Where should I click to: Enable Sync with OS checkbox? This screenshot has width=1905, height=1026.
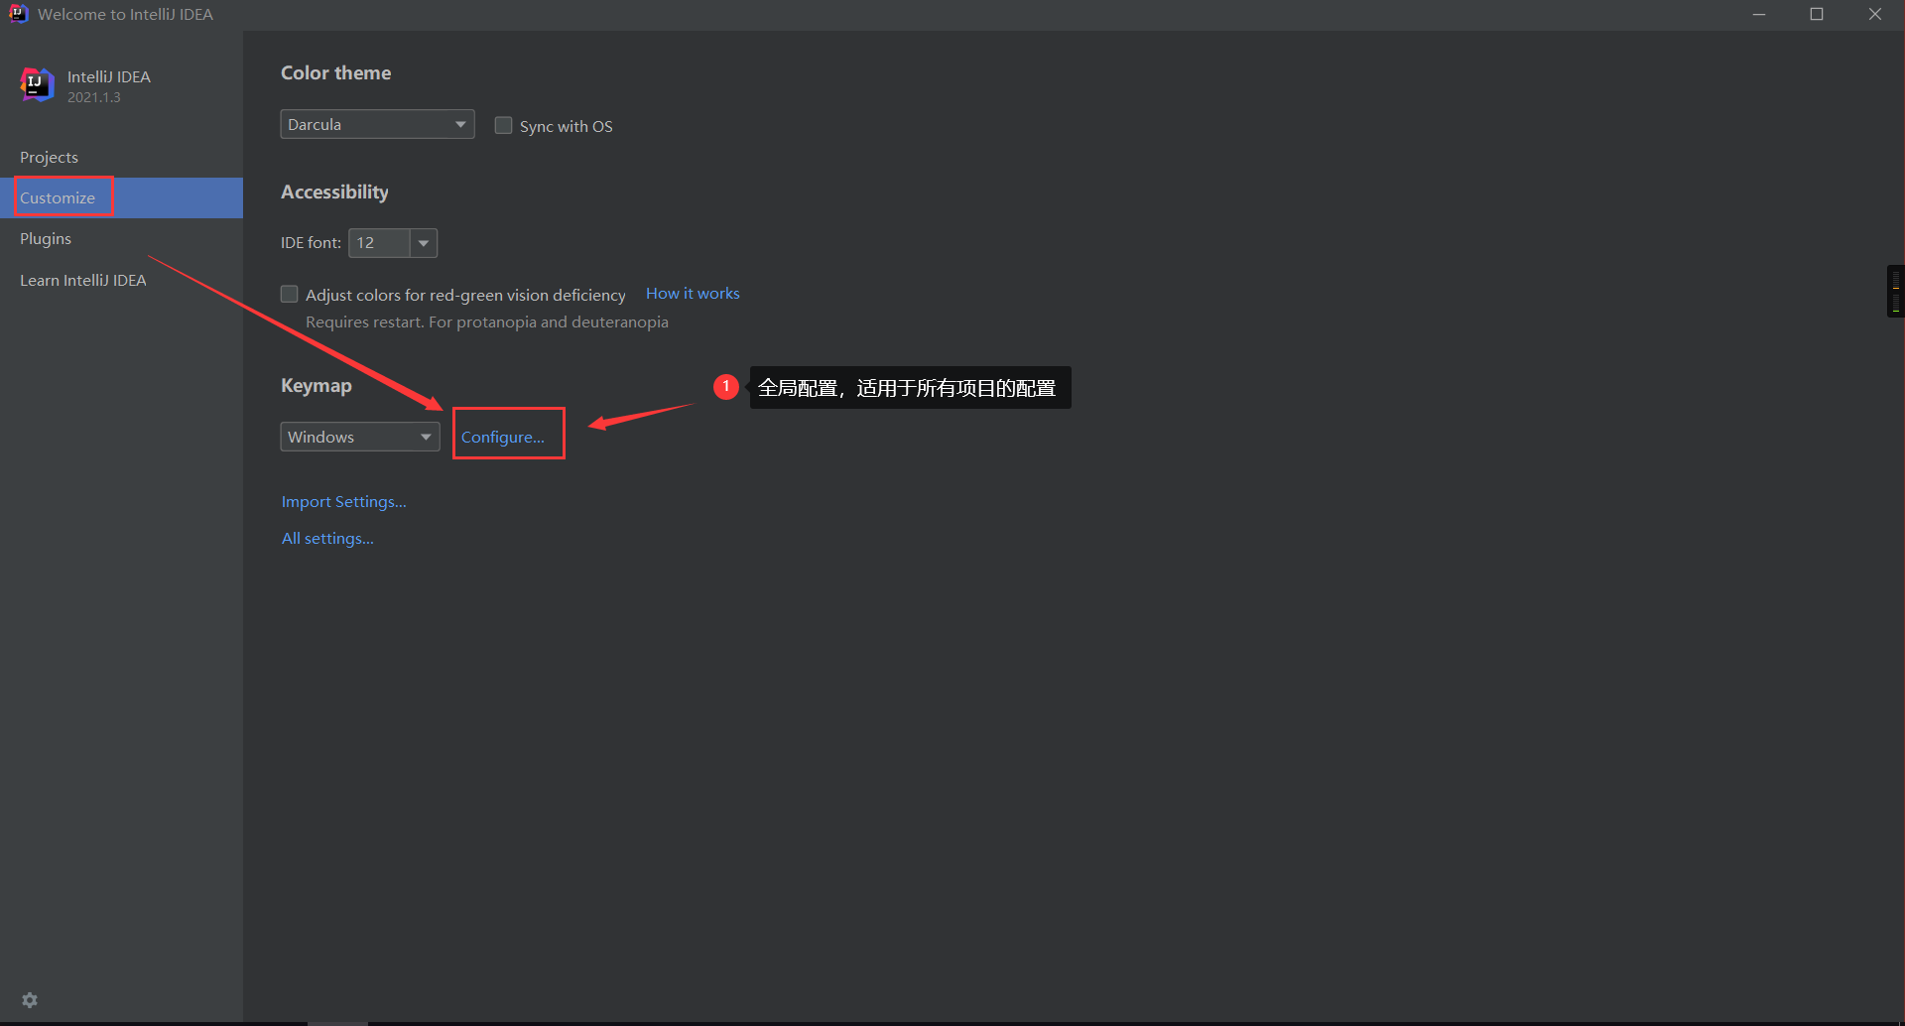click(504, 126)
